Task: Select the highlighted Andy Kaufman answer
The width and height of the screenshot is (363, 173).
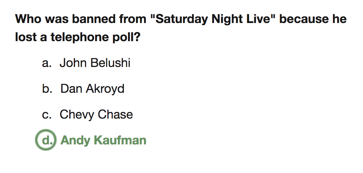Action: [103, 140]
